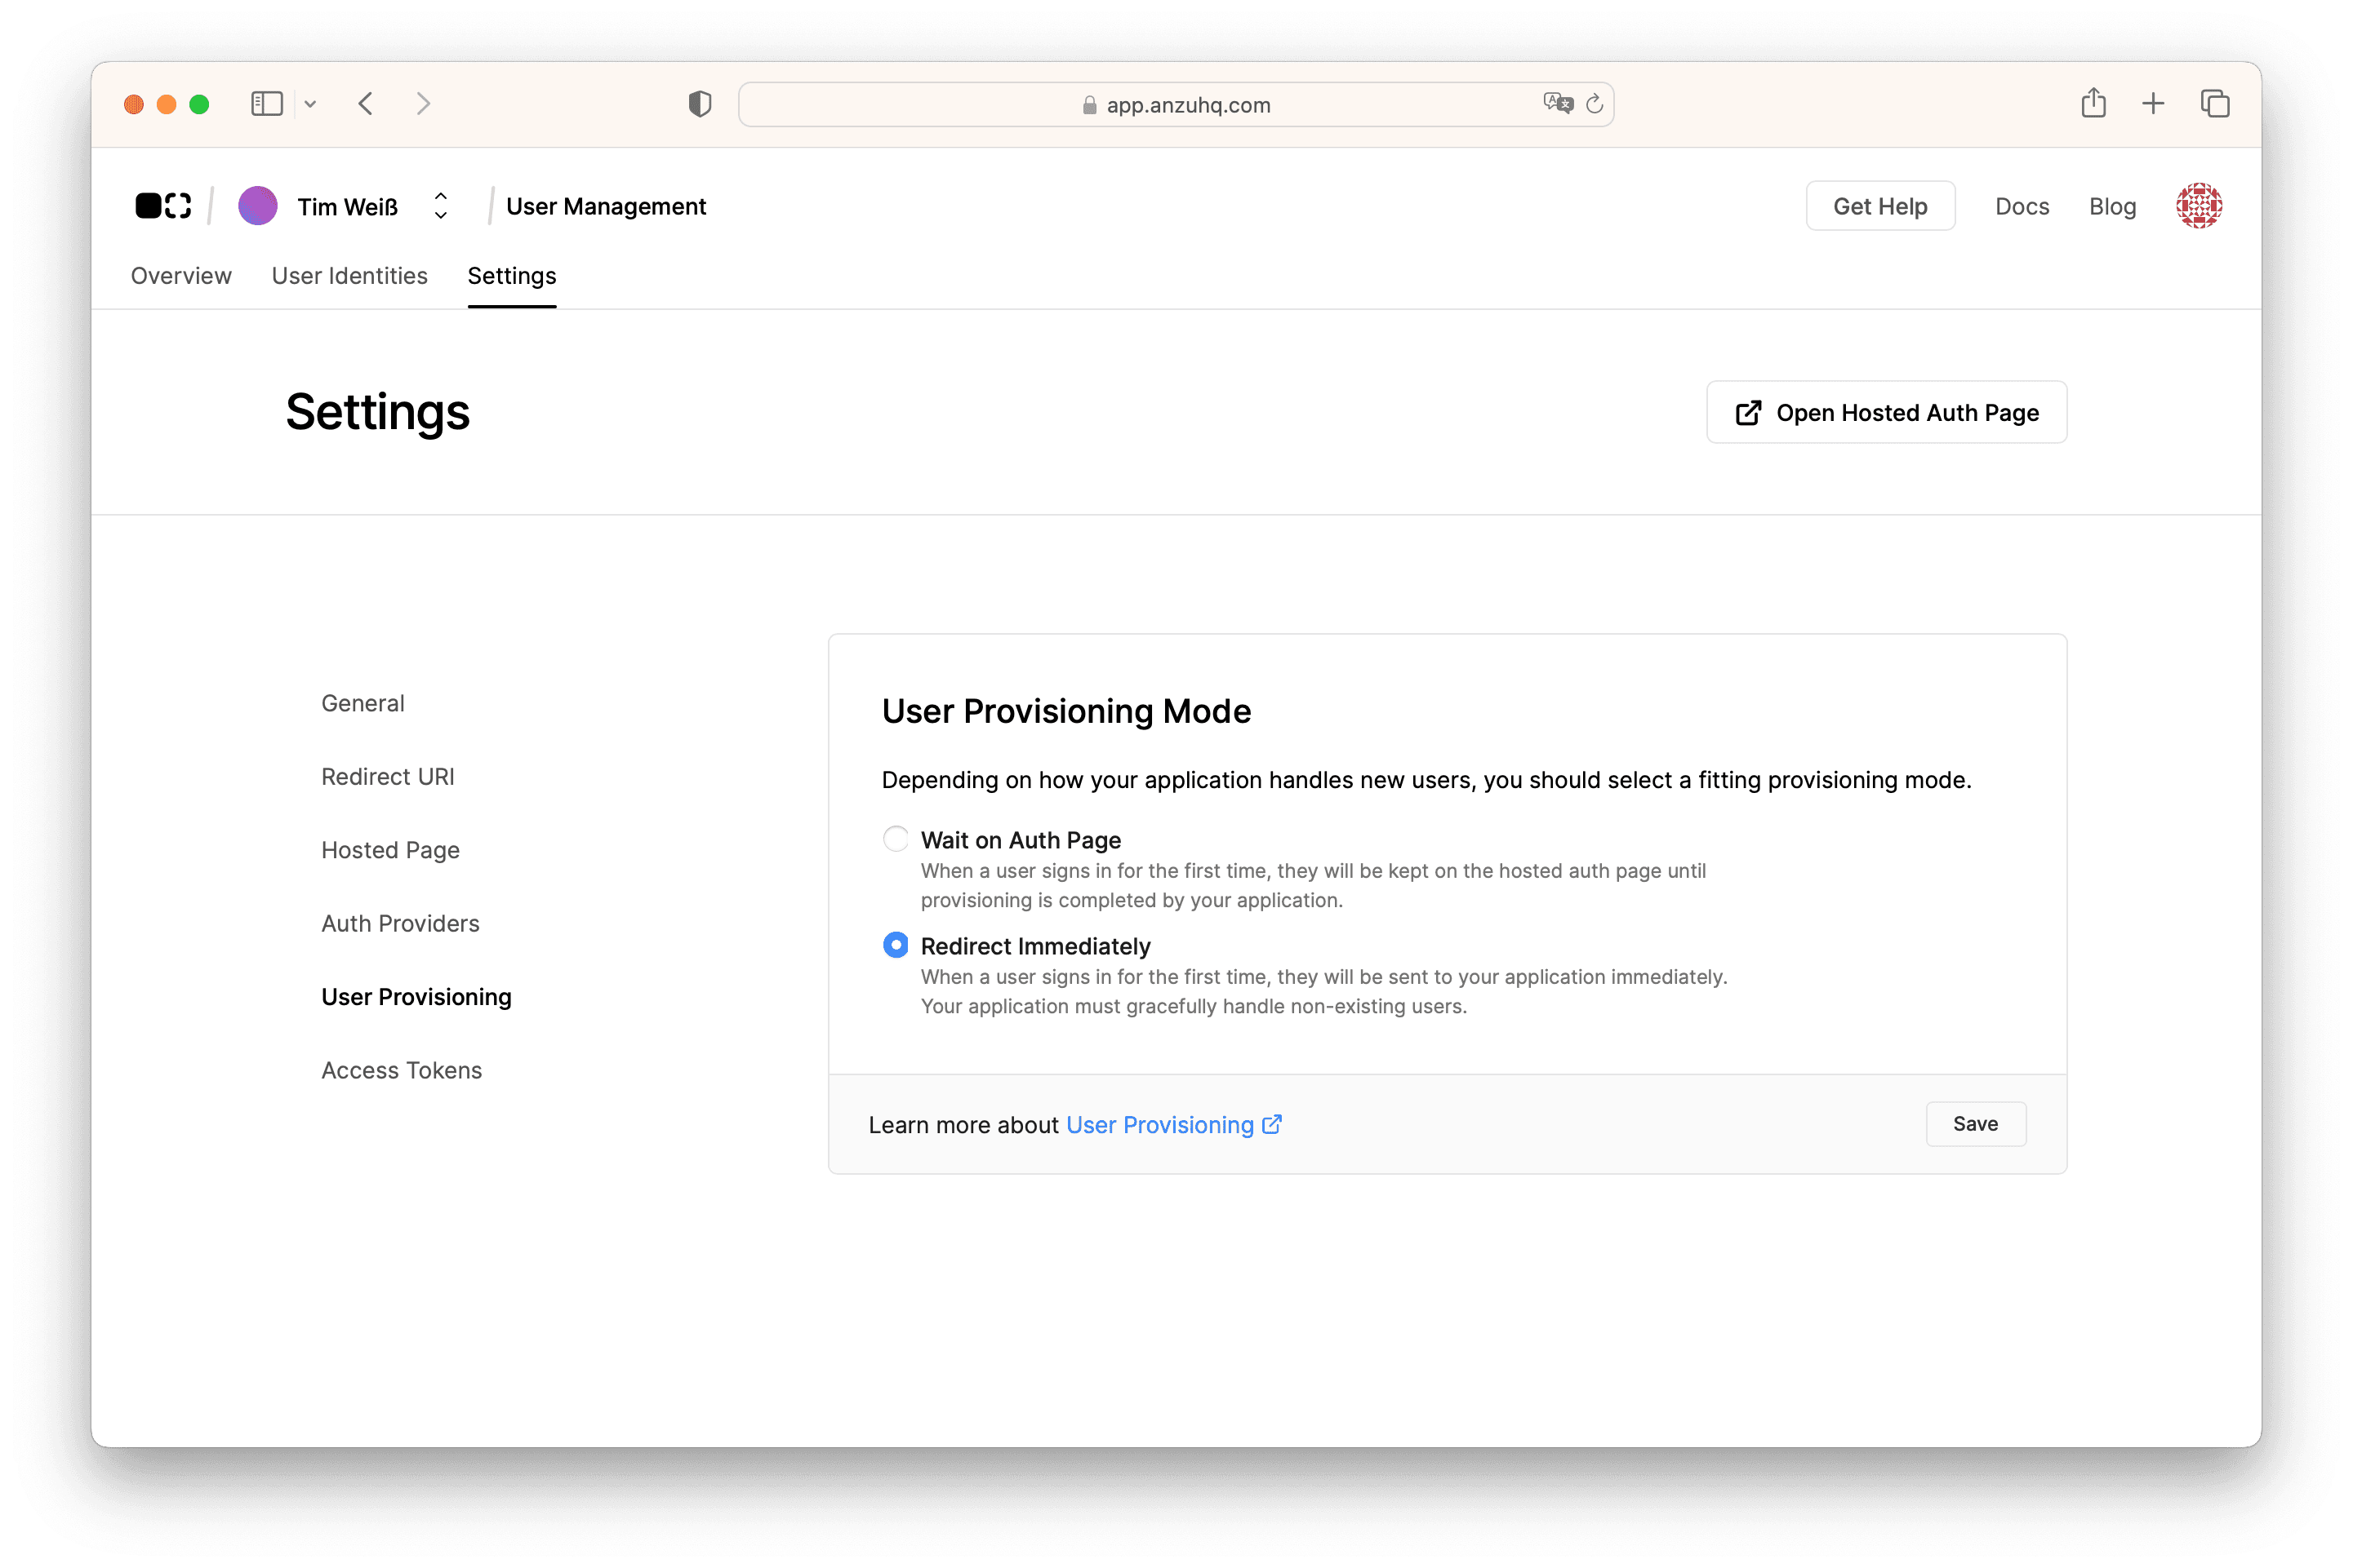Close the Safari window with red button
This screenshot has width=2353, height=1568.
(134, 104)
